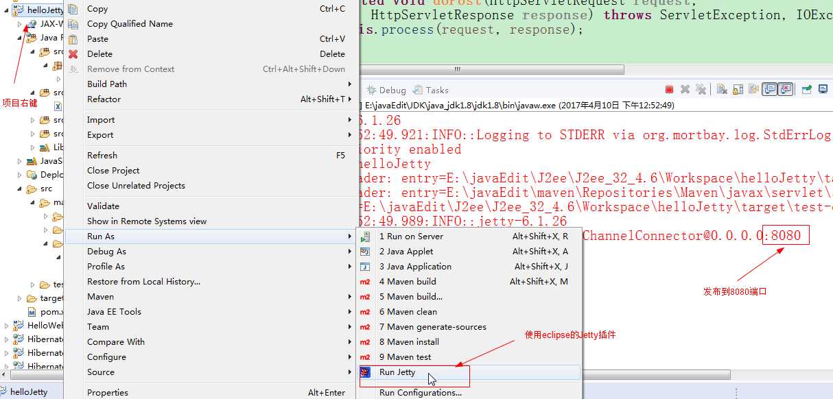This screenshot has height=399, width=833.
Task: Toggle Word Wrap in console toolbar
Action: [x=753, y=90]
